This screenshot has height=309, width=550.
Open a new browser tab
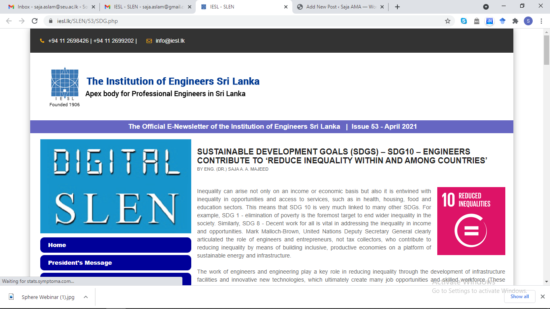coord(397,7)
